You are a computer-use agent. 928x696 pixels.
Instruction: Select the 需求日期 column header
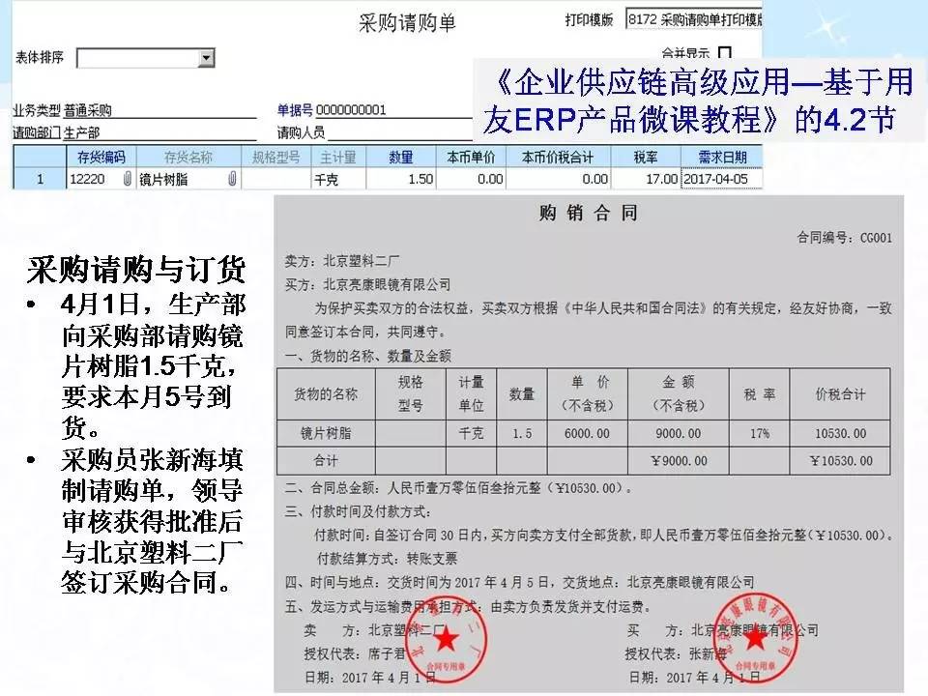[722, 157]
